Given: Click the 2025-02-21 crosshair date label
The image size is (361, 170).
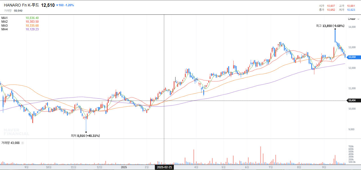Looking at the screenshot, I should pos(164,167).
